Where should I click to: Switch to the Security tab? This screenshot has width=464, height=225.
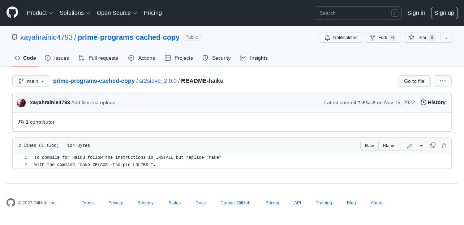tap(216, 58)
